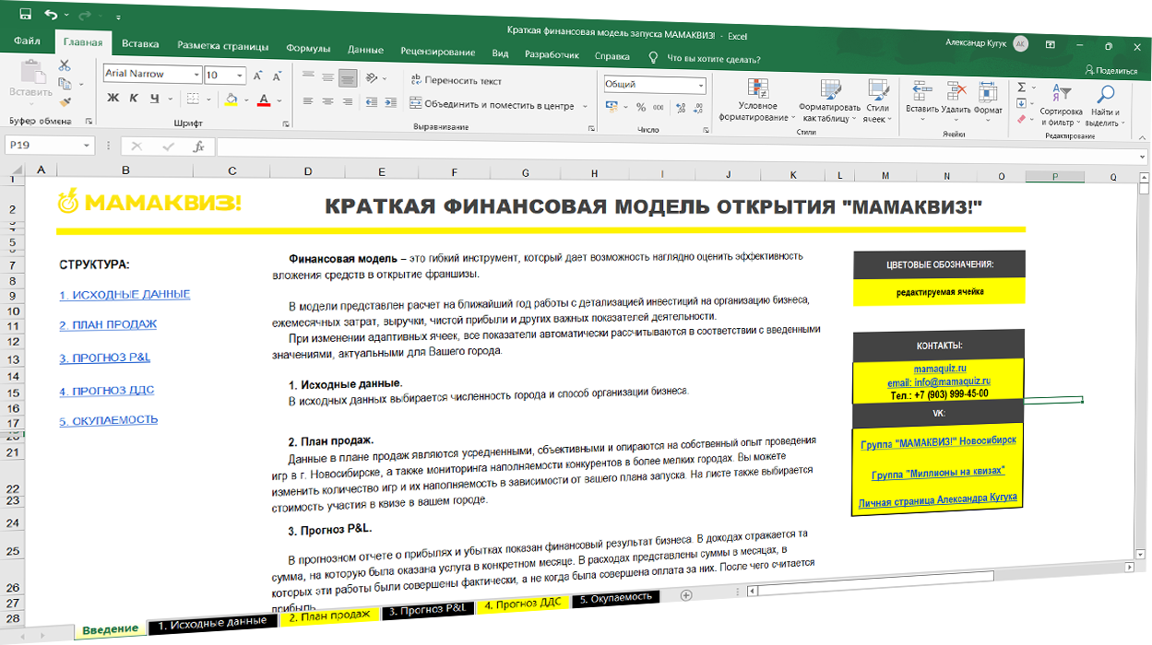Toggle bottom vertical alignment
Image resolution: width=1152 pixels, height=645 pixels.
click(347, 77)
